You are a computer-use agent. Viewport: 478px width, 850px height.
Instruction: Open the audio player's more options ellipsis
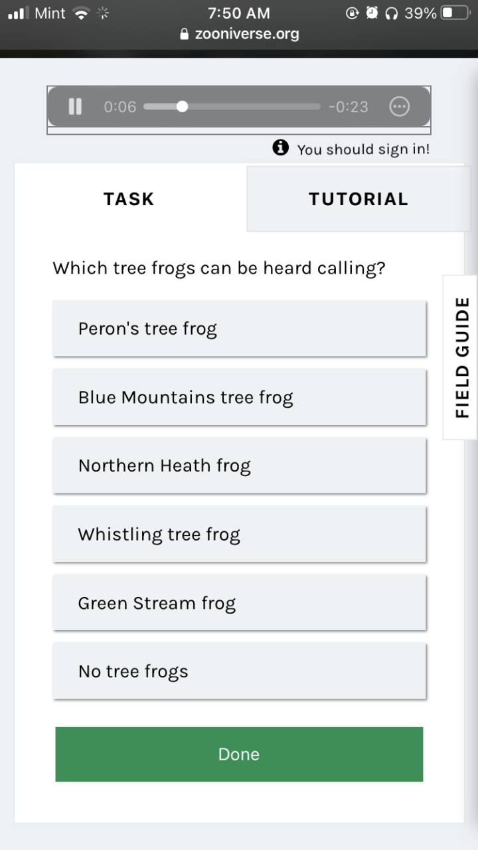[x=399, y=107]
